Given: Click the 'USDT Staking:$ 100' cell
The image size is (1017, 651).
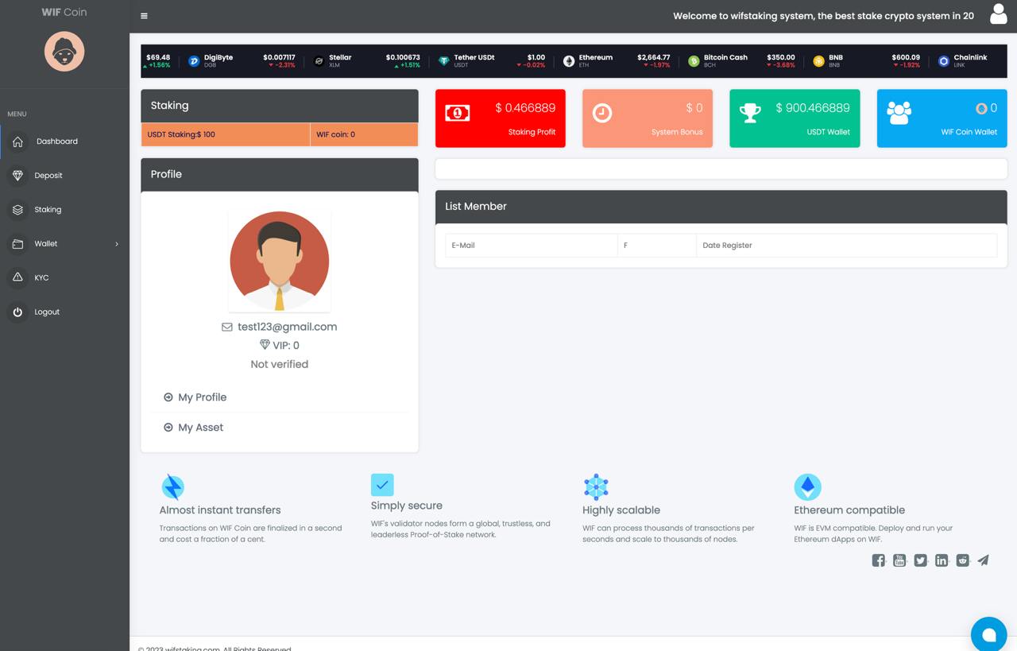Looking at the screenshot, I should tap(226, 134).
